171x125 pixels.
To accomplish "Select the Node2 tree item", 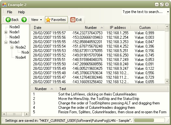I will (x=21, y=47).
